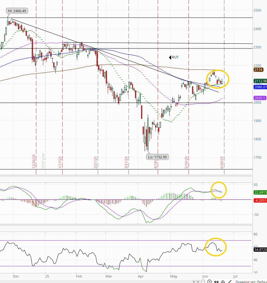Click the green 22.6913 indicator value
The image size is (267, 283).
click(260, 192)
